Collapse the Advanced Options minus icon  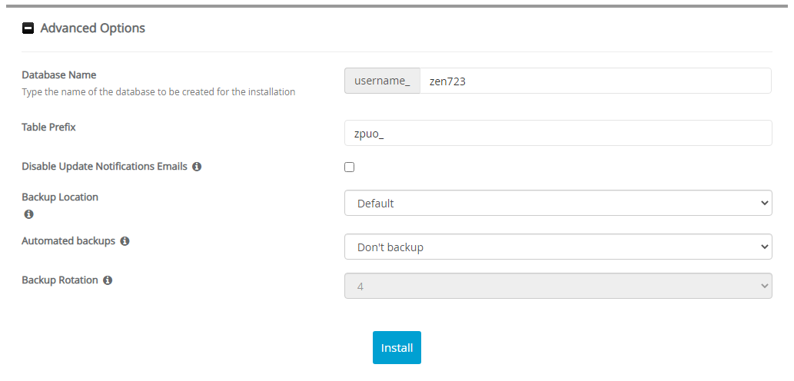pos(28,28)
